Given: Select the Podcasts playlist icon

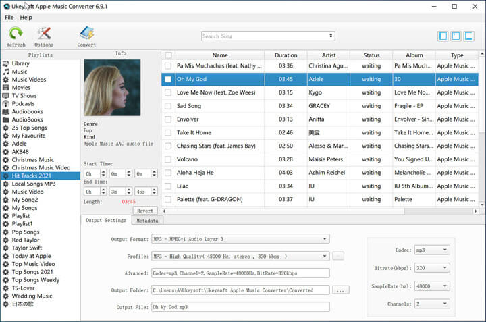Looking at the screenshot, I should pos(6,103).
